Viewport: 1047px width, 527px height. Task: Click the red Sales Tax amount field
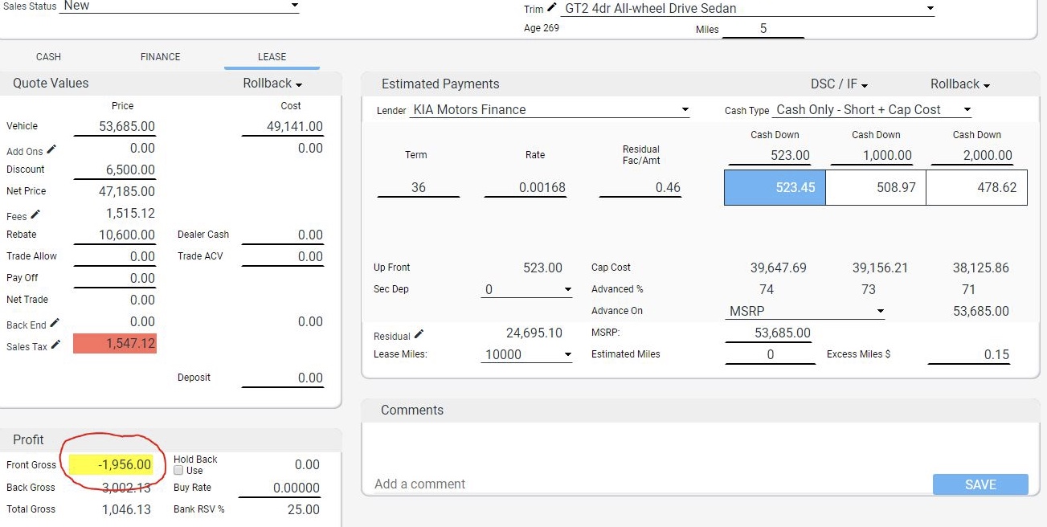click(115, 344)
